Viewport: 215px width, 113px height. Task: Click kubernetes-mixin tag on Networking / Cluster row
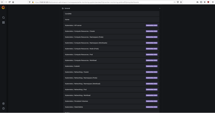pyautogui.click(x=152, y=72)
